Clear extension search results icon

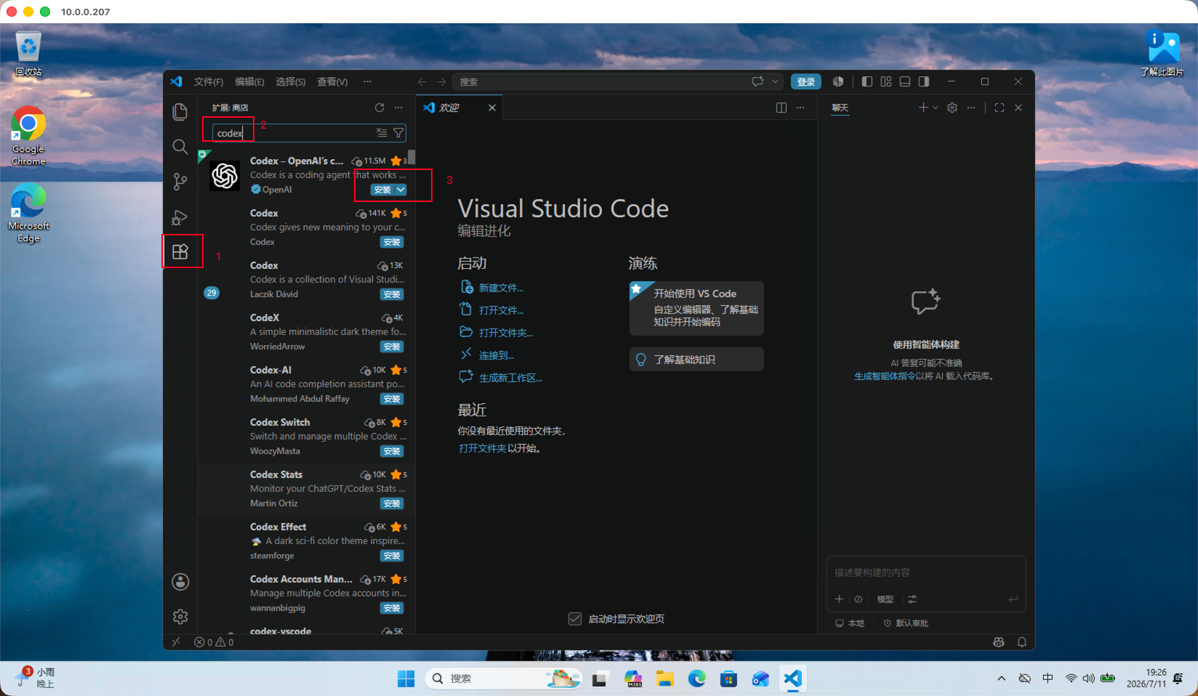(382, 133)
